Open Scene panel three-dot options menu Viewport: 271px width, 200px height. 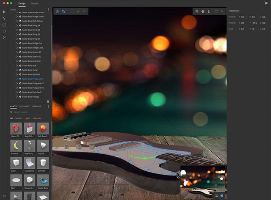pos(48,10)
